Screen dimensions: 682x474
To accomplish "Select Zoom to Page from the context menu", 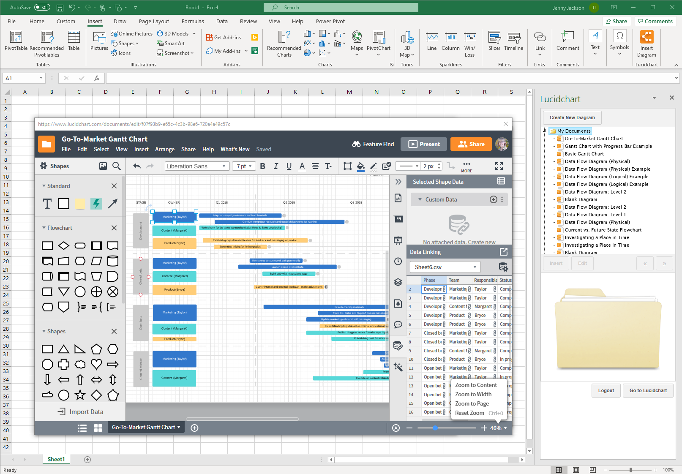I will click(x=472, y=403).
